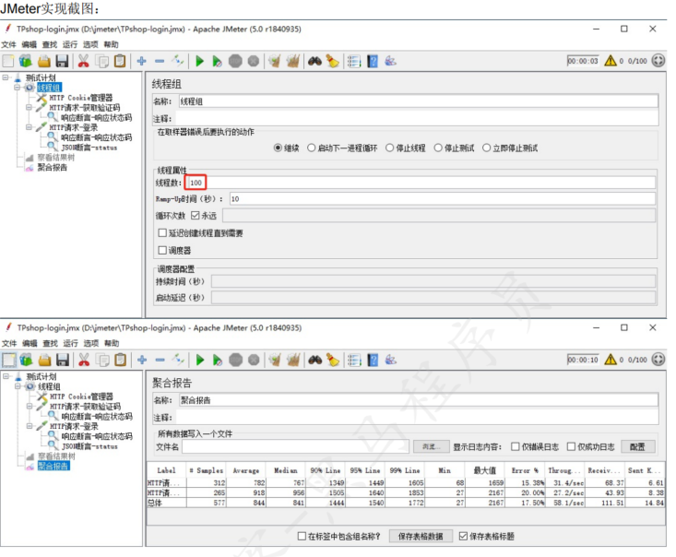Click Copy icon in top window toolbar
The height and width of the screenshot is (557, 676).
point(102,61)
